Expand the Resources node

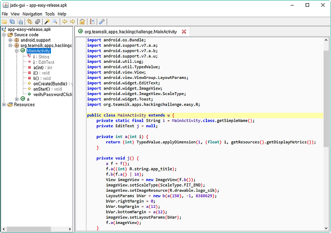point(4,105)
